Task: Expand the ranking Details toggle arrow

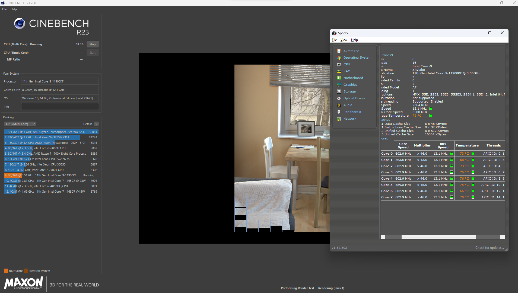Action: pos(96,124)
